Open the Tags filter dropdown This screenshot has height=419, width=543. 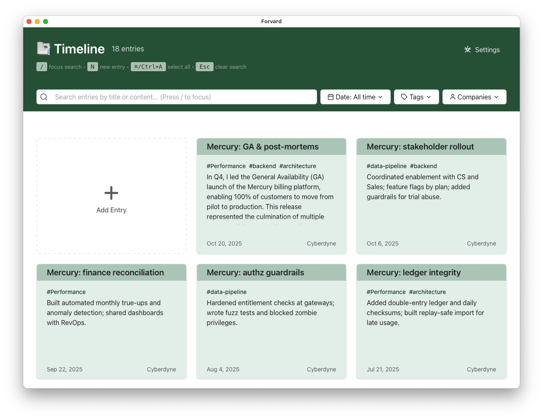pyautogui.click(x=416, y=96)
